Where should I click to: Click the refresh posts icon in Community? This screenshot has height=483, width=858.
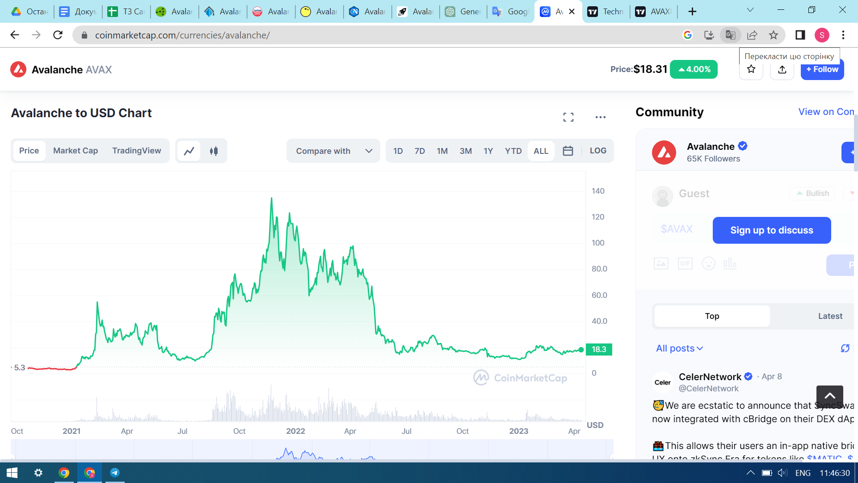tap(845, 348)
